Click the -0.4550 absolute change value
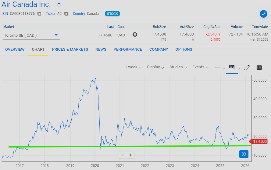Image resolution: width=271 pixels, height=170 pixels. tap(215, 39)
